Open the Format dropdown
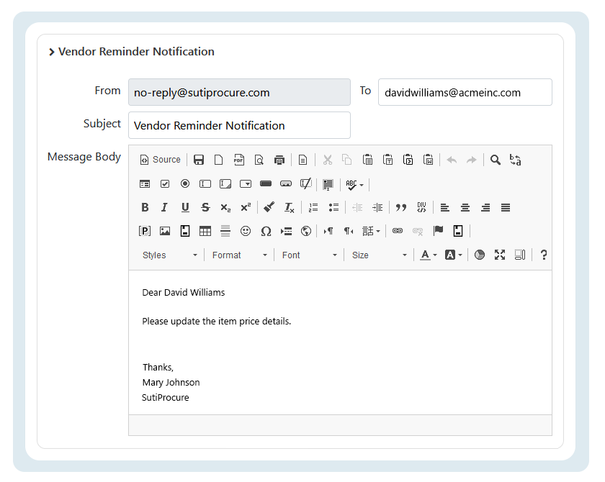 (239, 255)
